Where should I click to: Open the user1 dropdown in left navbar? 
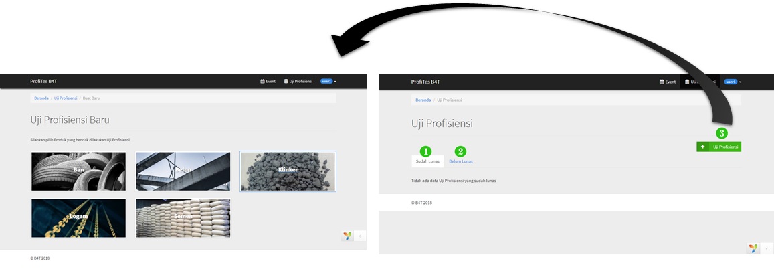(328, 81)
